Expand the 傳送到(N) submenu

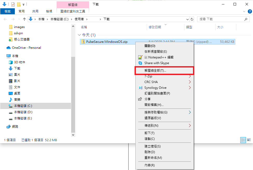tap(164, 126)
